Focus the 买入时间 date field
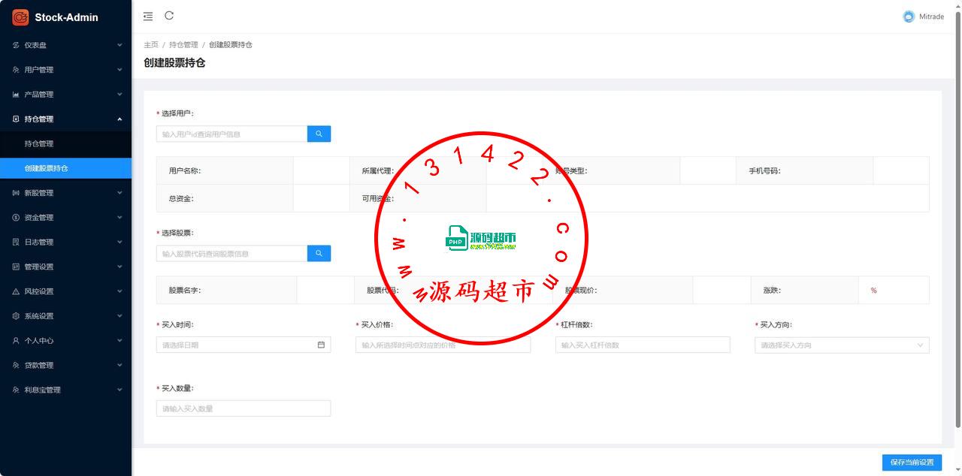The width and height of the screenshot is (962, 476). [x=244, y=345]
